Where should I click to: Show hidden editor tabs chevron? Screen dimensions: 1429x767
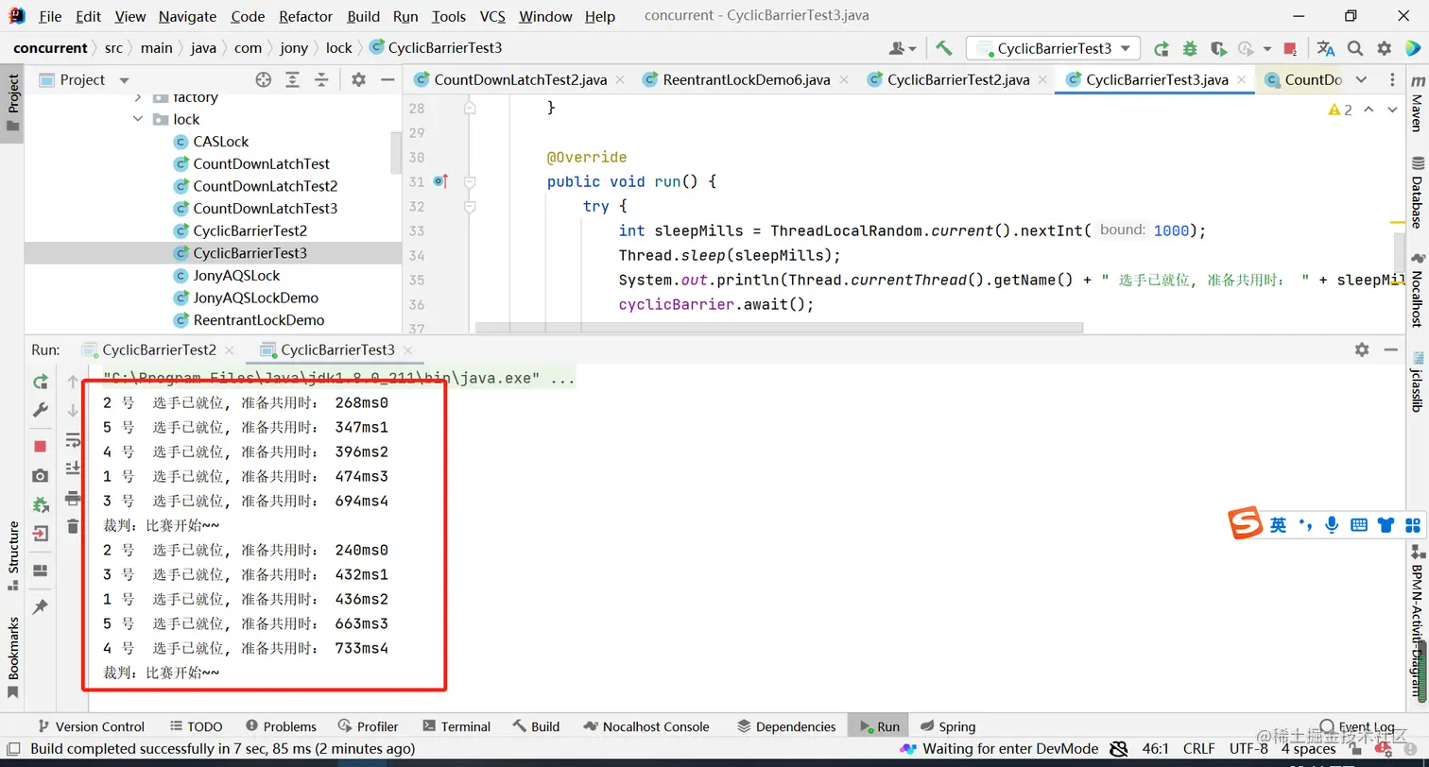coord(1361,80)
